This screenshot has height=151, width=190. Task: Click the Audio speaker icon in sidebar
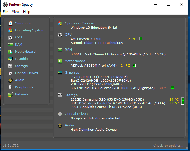tap(10, 80)
